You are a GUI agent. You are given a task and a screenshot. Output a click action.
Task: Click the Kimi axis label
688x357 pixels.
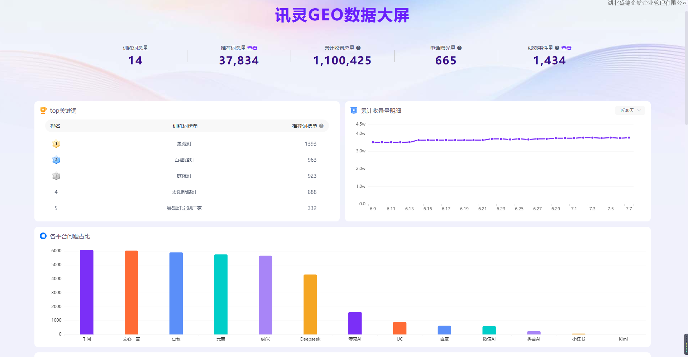[623, 339]
